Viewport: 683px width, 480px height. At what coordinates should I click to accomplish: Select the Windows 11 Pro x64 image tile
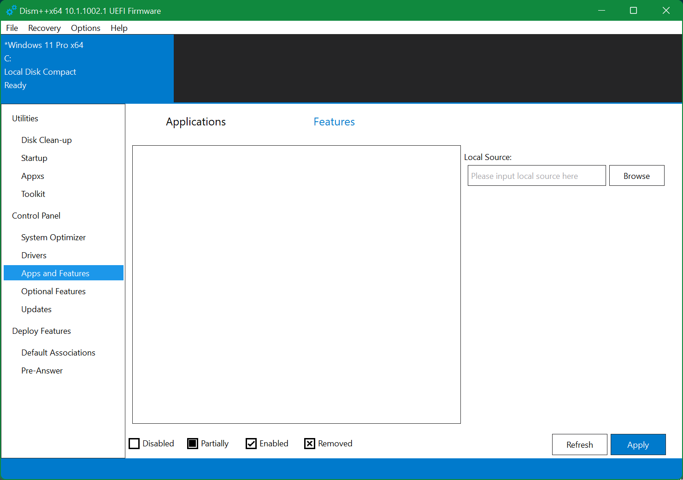click(87, 68)
